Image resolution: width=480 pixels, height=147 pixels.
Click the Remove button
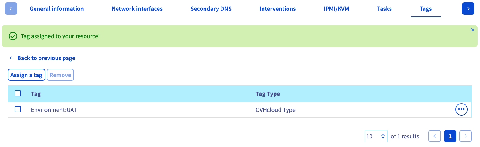(60, 75)
